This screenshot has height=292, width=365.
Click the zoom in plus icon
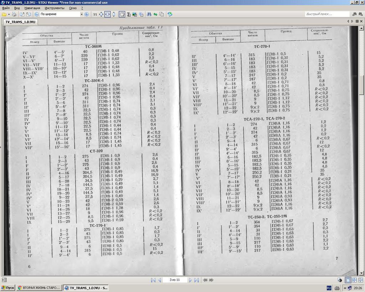pyautogui.click(x=87, y=14)
